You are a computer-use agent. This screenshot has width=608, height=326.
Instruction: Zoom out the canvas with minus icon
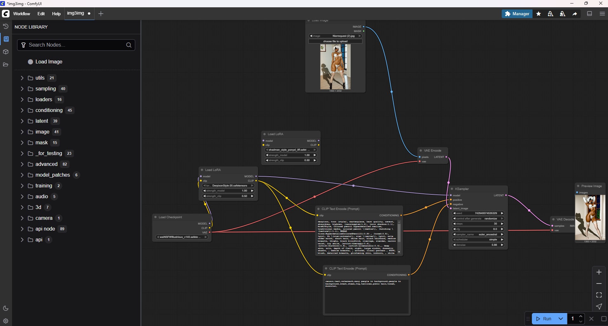click(599, 284)
